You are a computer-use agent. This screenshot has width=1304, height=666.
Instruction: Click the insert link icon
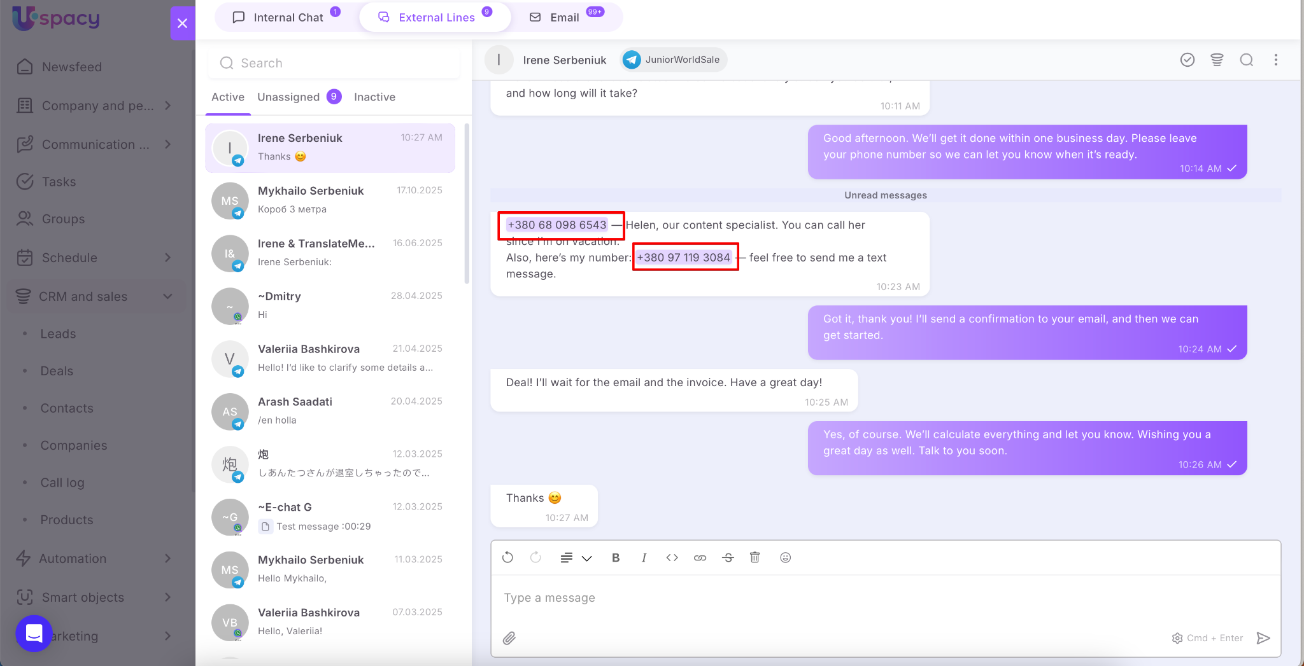(x=700, y=558)
